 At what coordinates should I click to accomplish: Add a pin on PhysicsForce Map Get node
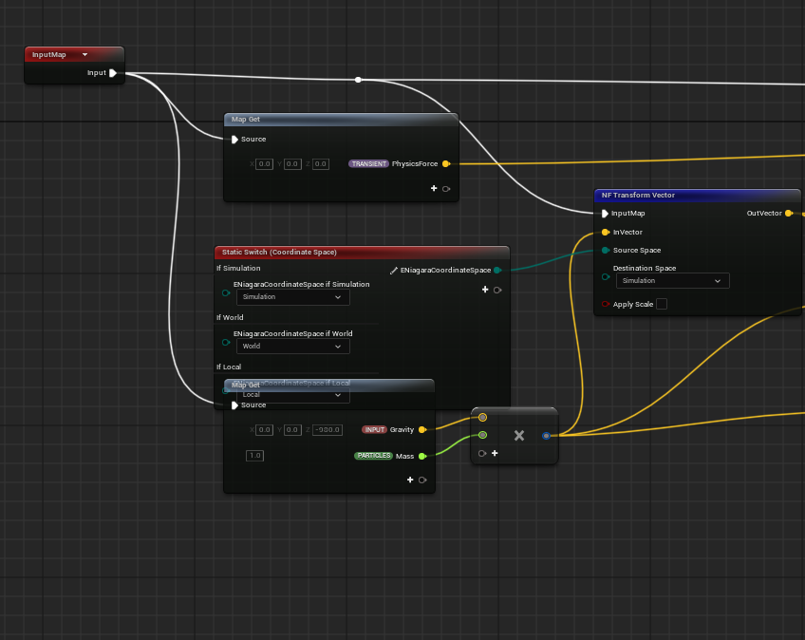(x=434, y=189)
